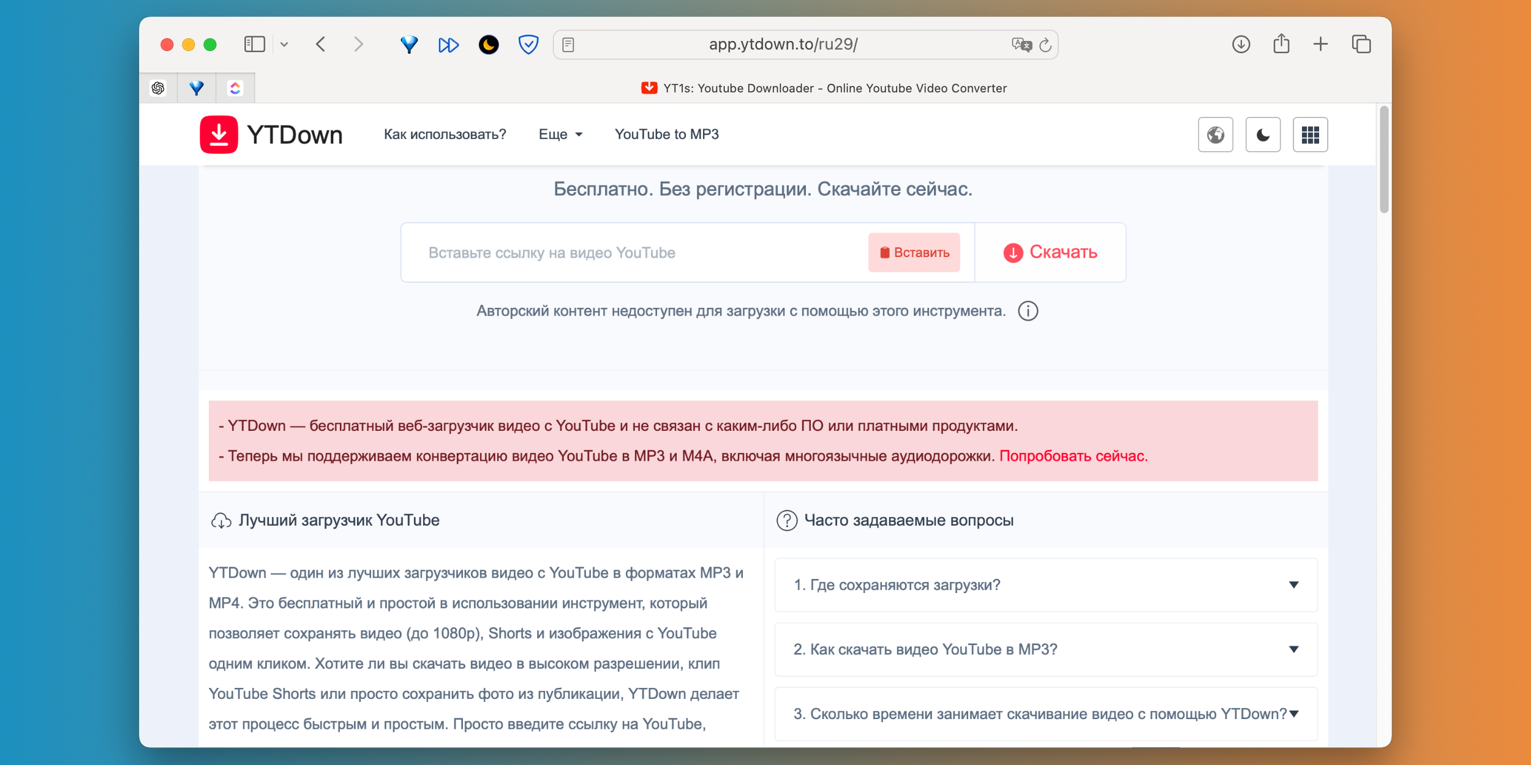Click the info circle icon beside copyright notice
Viewport: 1531px width, 765px height.
pyautogui.click(x=1028, y=311)
